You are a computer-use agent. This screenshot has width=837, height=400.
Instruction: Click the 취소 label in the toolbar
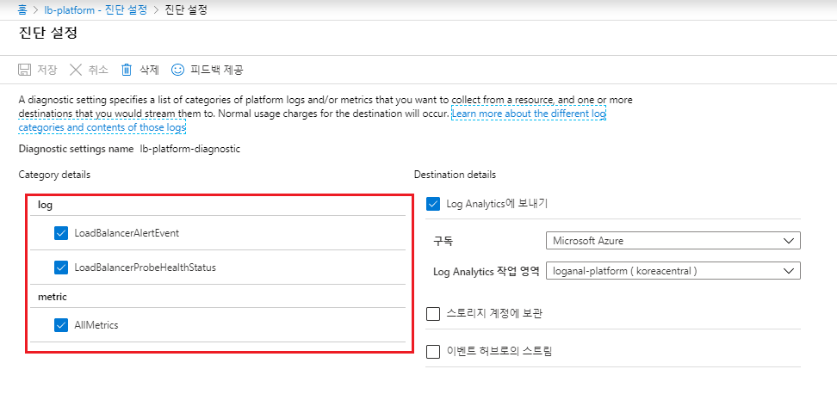click(x=97, y=70)
